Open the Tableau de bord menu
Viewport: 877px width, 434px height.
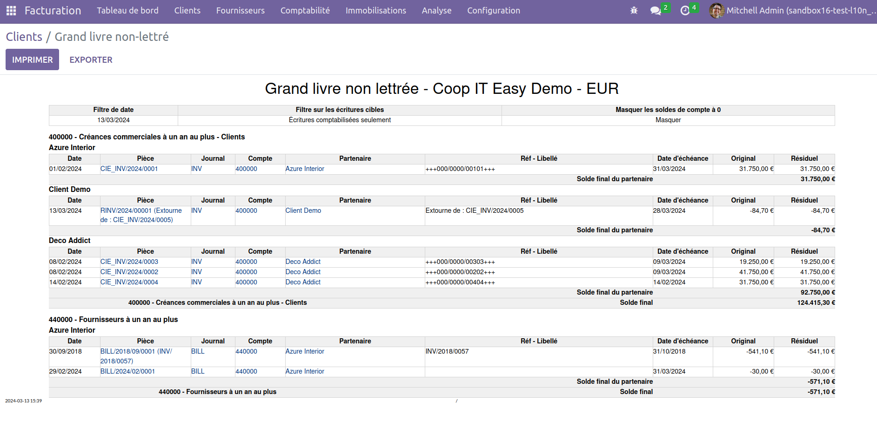[x=127, y=10]
